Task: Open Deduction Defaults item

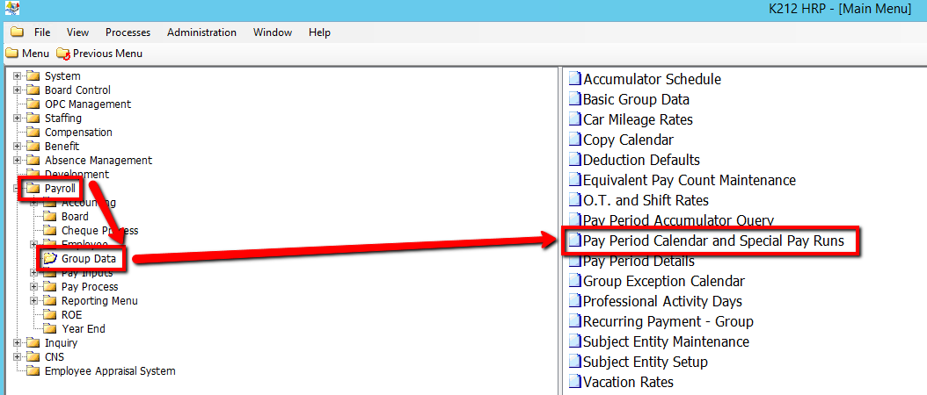Action: 641,160
